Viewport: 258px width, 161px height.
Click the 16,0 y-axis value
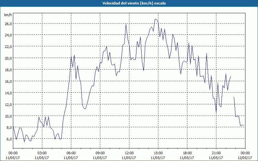[x=8, y=81]
